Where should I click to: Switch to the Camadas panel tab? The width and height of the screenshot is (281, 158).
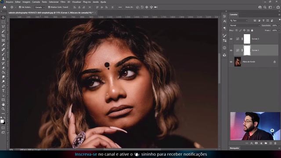point(234,14)
